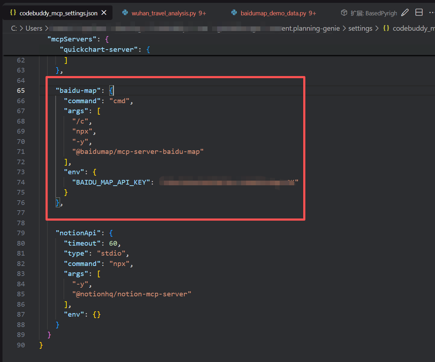The height and width of the screenshot is (362, 435).
Task: Open the Users breadcrumb dropdown
Action: pos(34,28)
